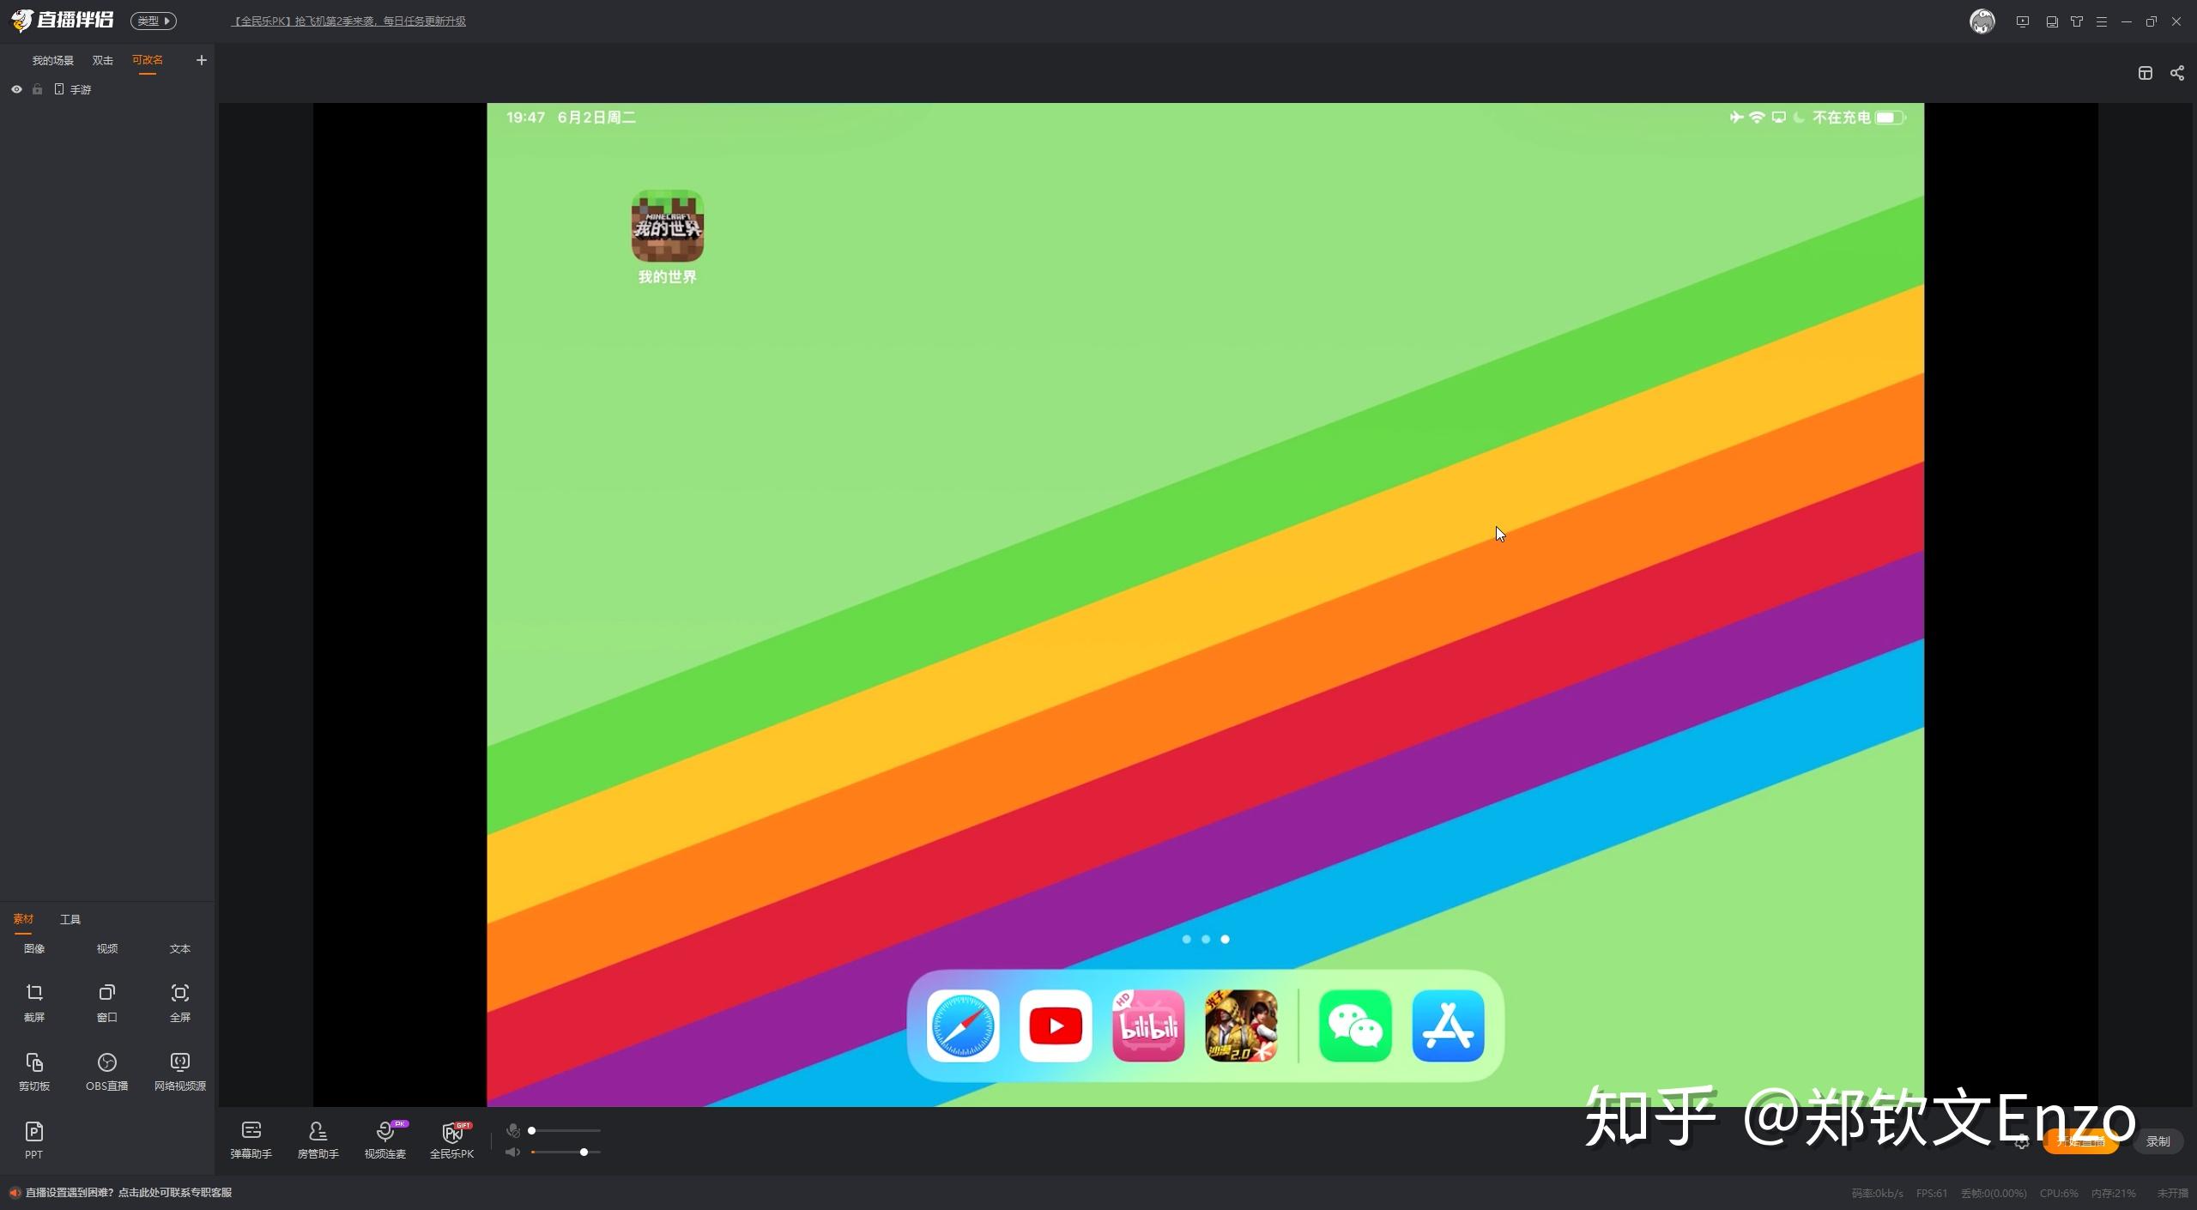Viewport: 2197px width, 1210px height.
Task: Open the skin theme shirt icon
Action: pos(2077,21)
